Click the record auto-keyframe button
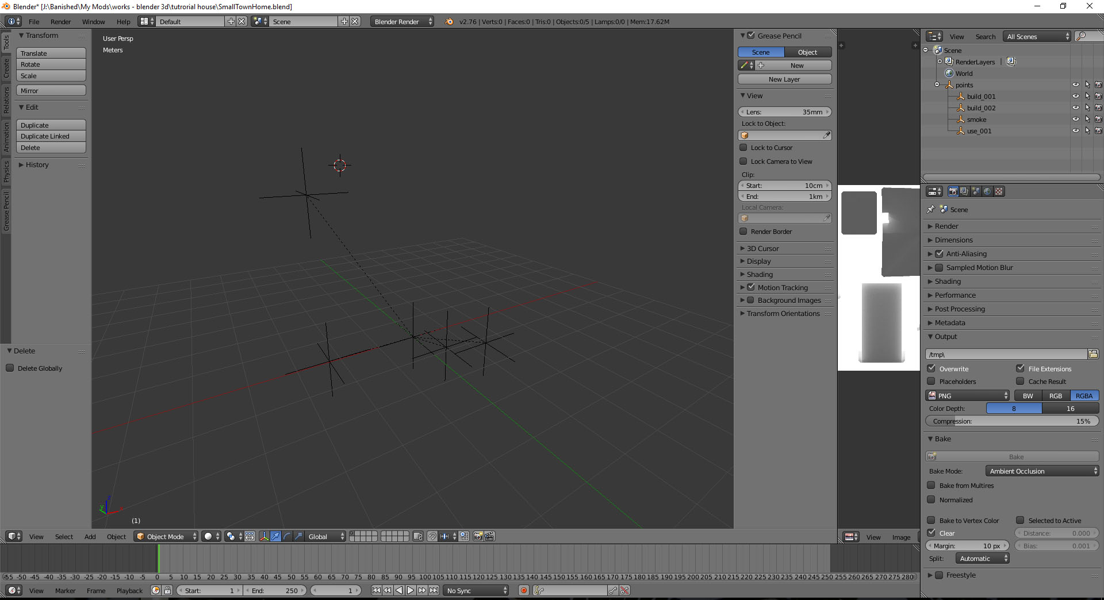The height and width of the screenshot is (600, 1104). (523, 590)
